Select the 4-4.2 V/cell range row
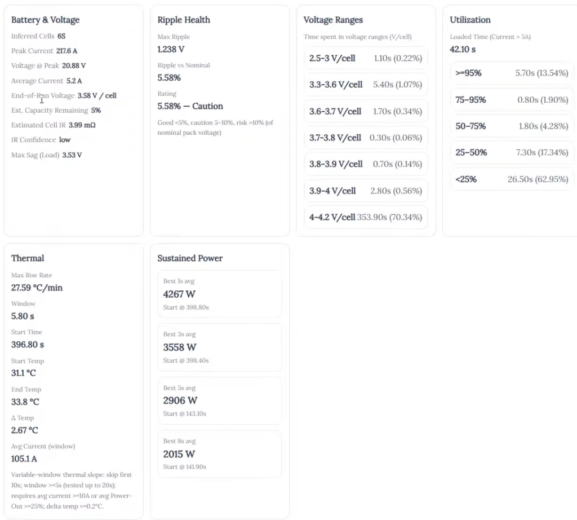The width and height of the screenshot is (577, 520). [x=366, y=217]
